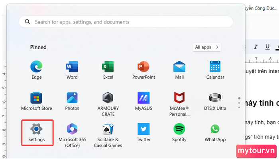
Task: Open the Calendar app icon
Action: (x=215, y=70)
